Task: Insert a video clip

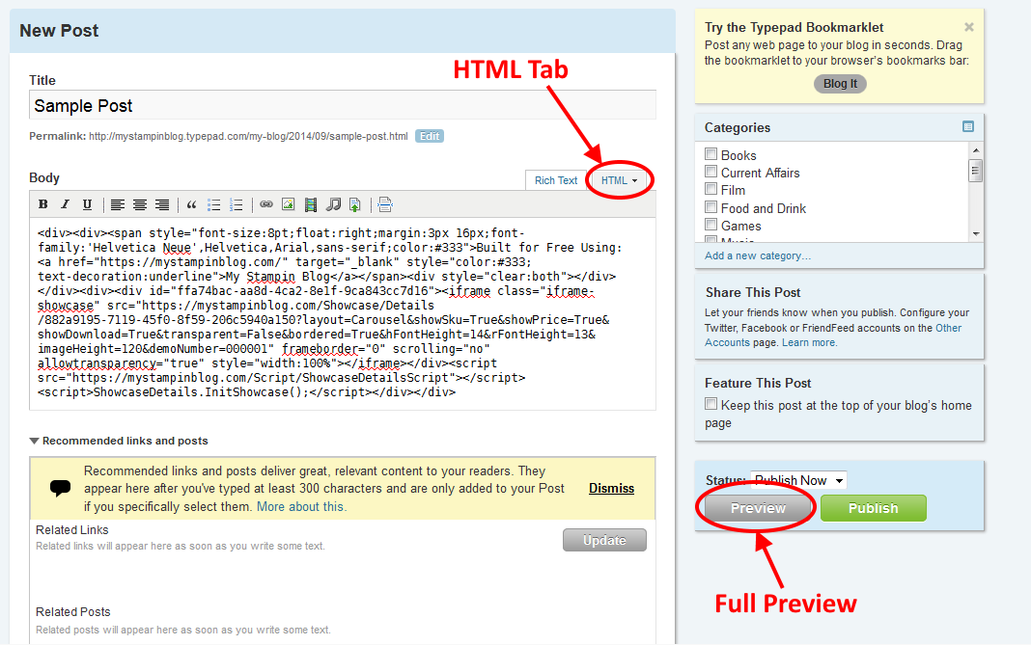Action: (311, 205)
